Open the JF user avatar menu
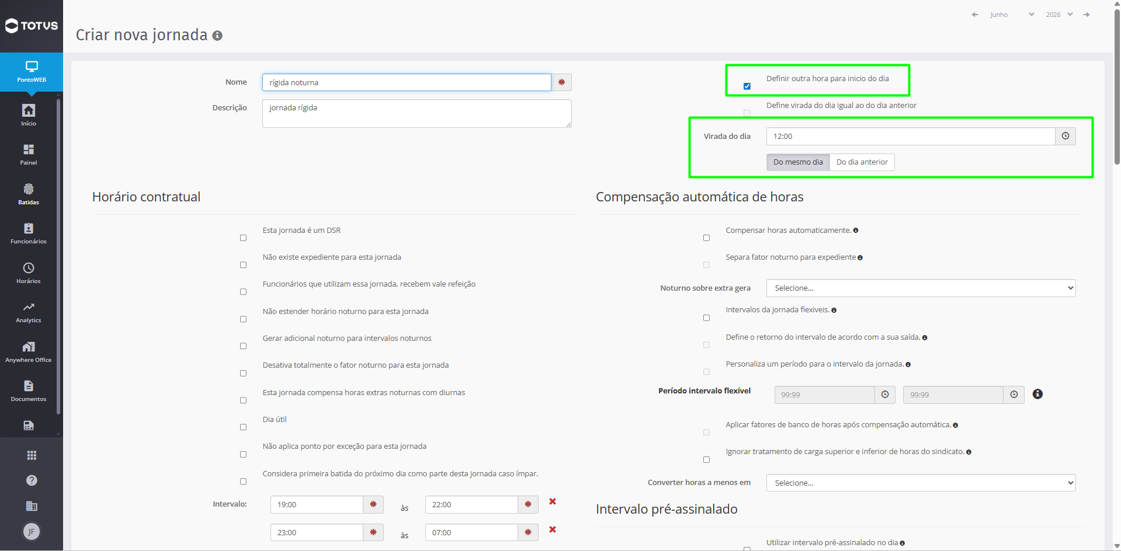This screenshot has width=1121, height=551. (x=32, y=532)
